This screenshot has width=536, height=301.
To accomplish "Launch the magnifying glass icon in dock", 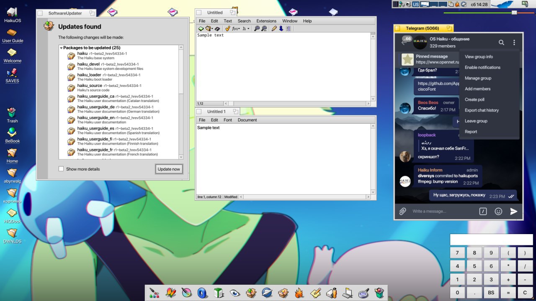I will click(364, 293).
